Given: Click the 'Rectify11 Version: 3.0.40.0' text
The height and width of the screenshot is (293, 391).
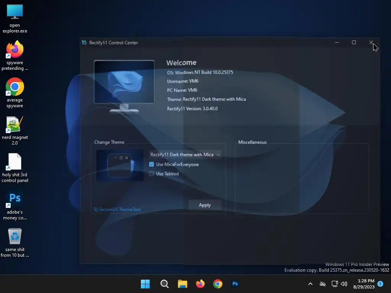Looking at the screenshot, I should coord(192,109).
